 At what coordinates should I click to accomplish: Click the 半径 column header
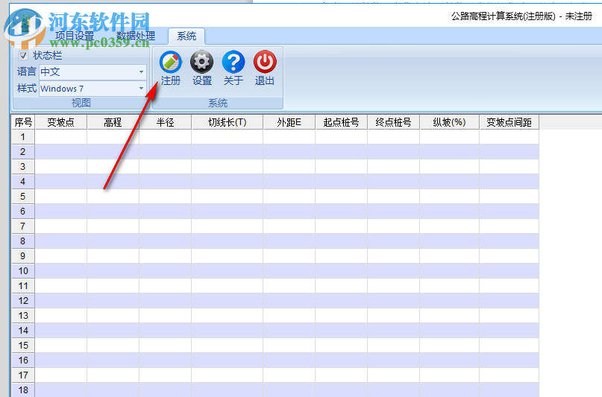pos(165,122)
